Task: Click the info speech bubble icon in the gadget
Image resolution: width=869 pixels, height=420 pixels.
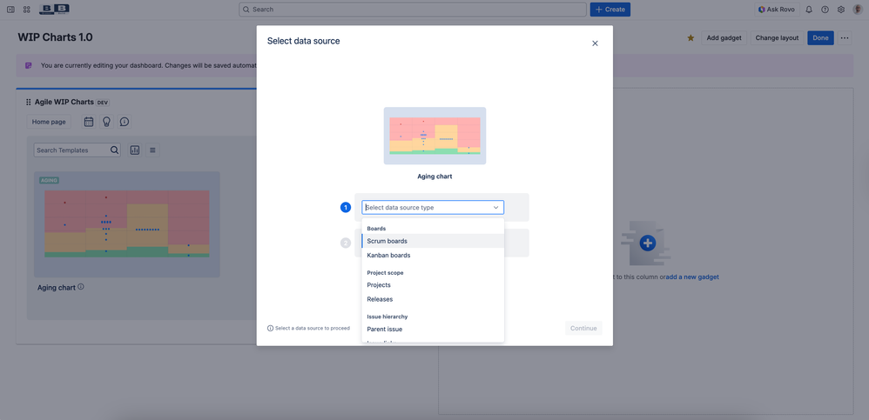Action: 125,122
